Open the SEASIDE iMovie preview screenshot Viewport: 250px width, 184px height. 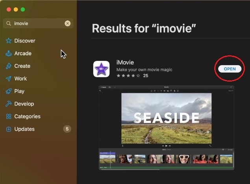pyautogui.click(x=166, y=128)
